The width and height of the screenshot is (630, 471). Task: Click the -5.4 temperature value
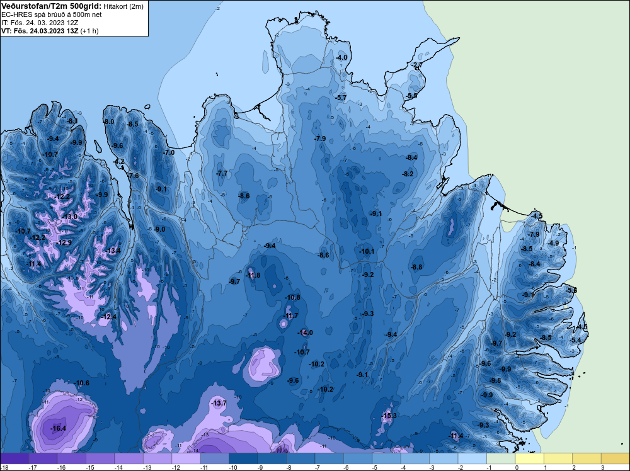click(x=575, y=340)
